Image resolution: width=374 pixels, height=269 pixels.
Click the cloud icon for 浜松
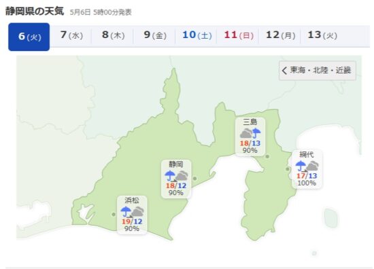point(137,212)
